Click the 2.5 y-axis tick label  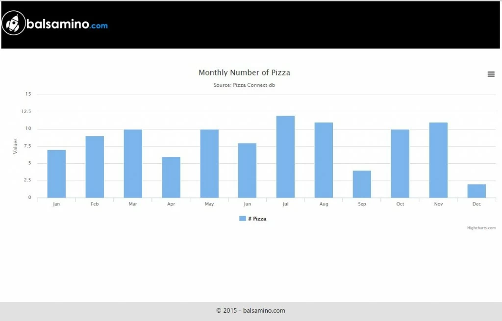27,180
